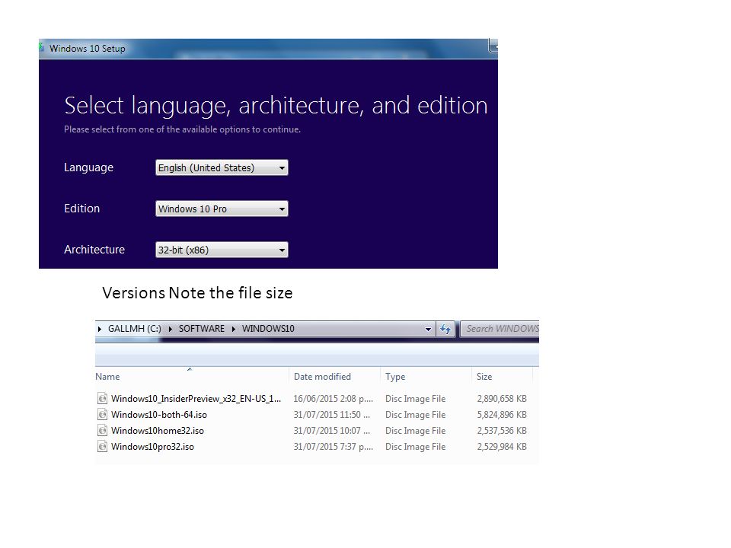Expand the arrow before WINDOWS10 breadcrumb

(x=234, y=329)
